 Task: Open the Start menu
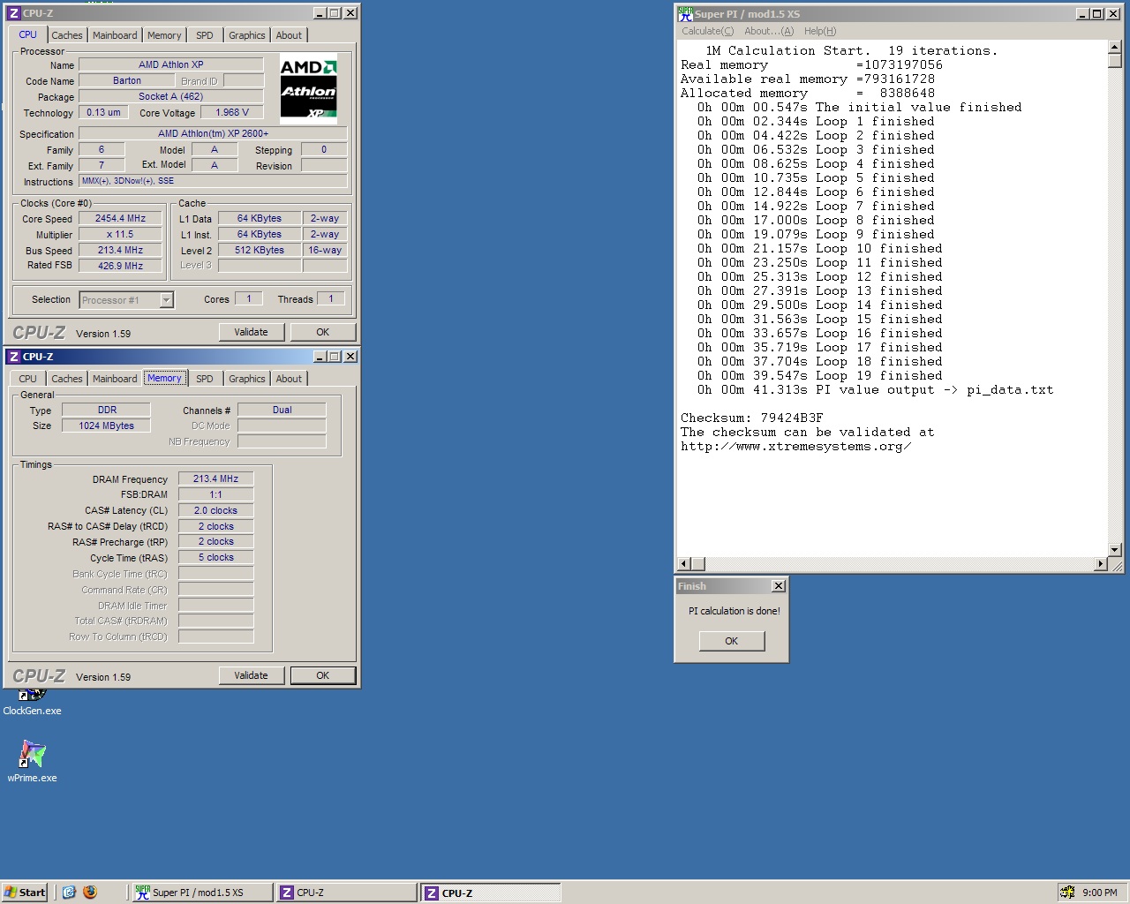click(x=25, y=893)
